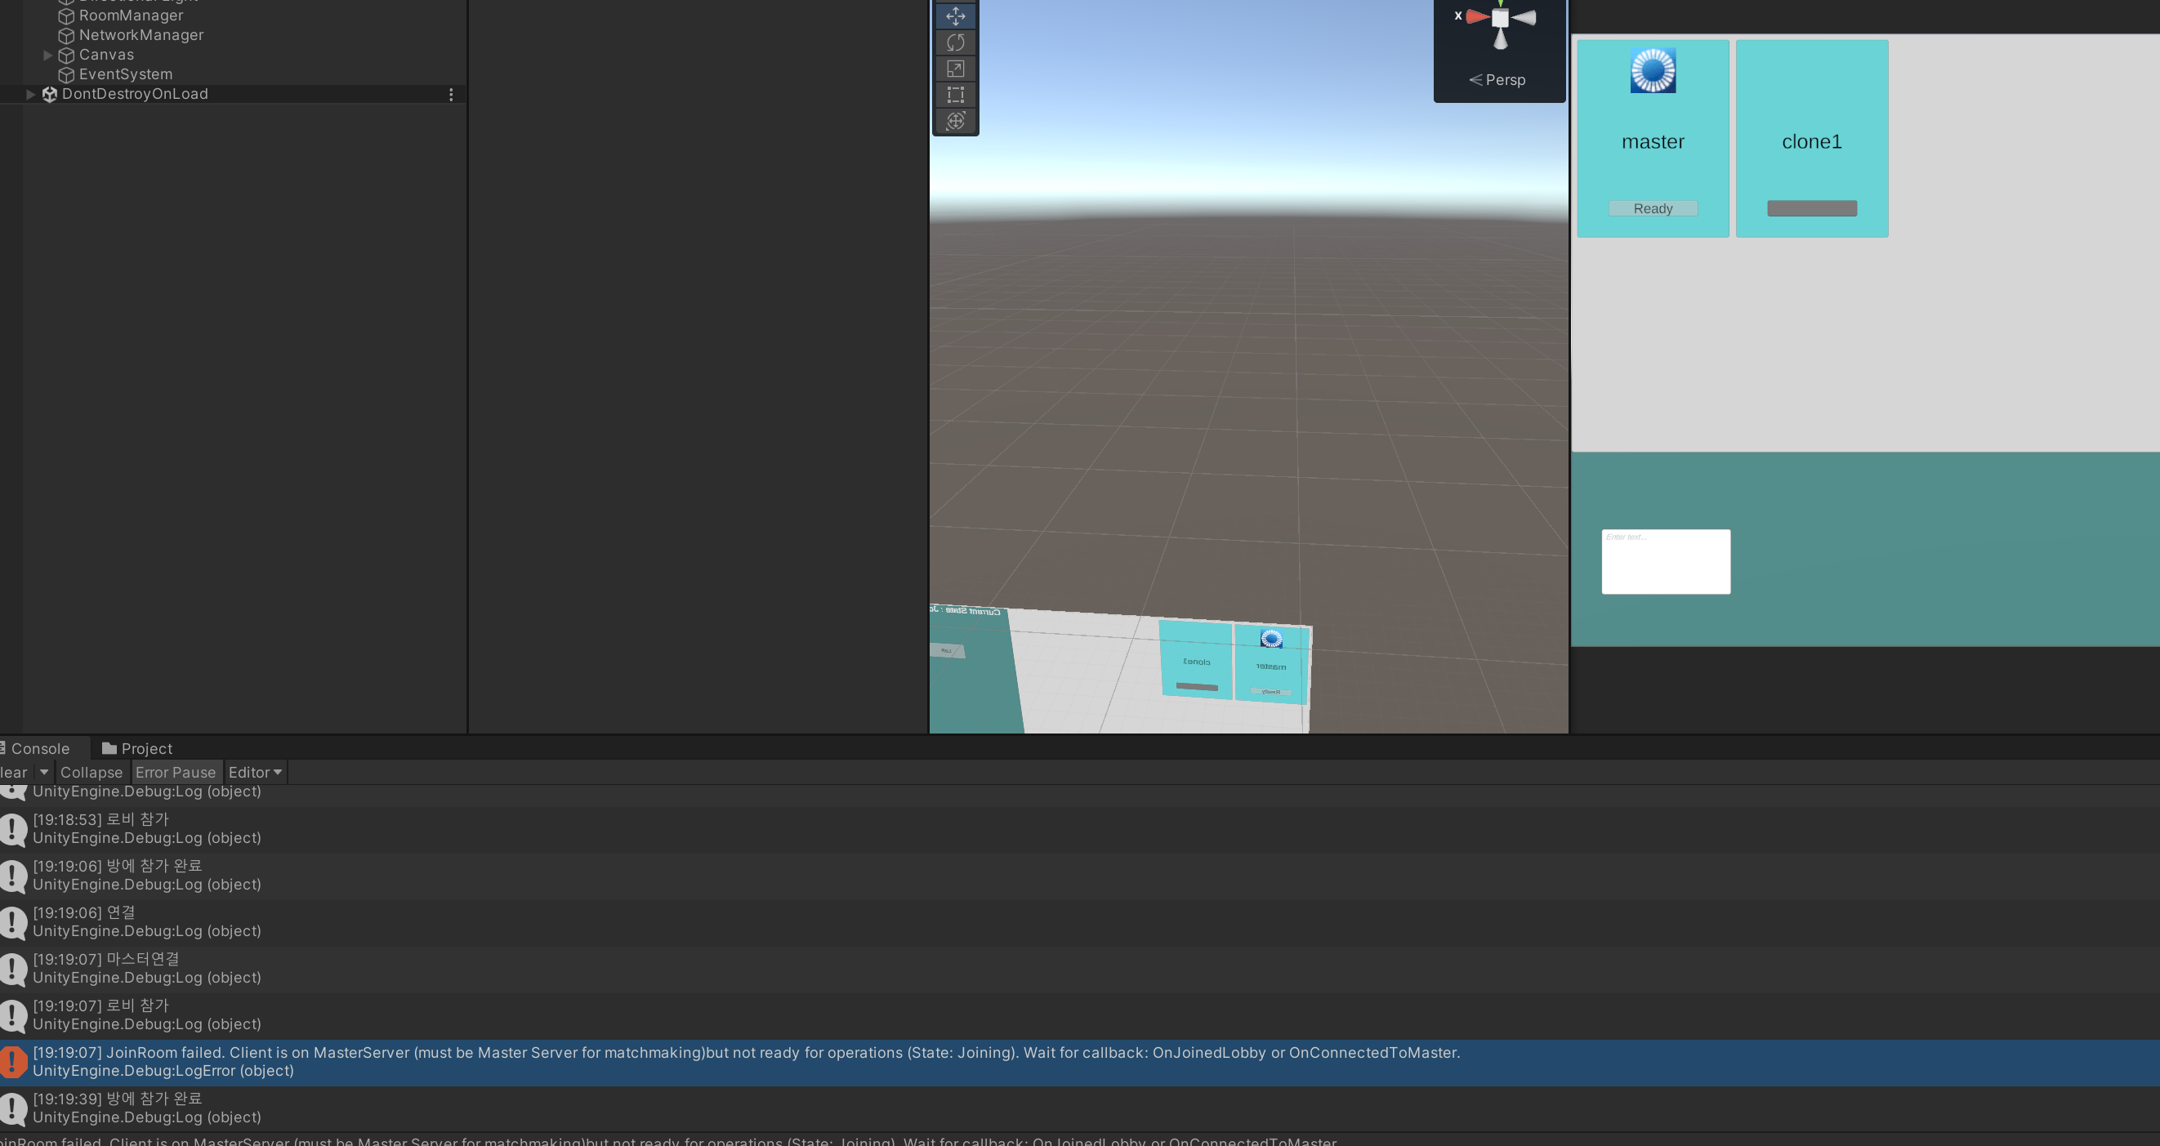Switch to the Console tab
The height and width of the screenshot is (1146, 2160).
(x=38, y=749)
